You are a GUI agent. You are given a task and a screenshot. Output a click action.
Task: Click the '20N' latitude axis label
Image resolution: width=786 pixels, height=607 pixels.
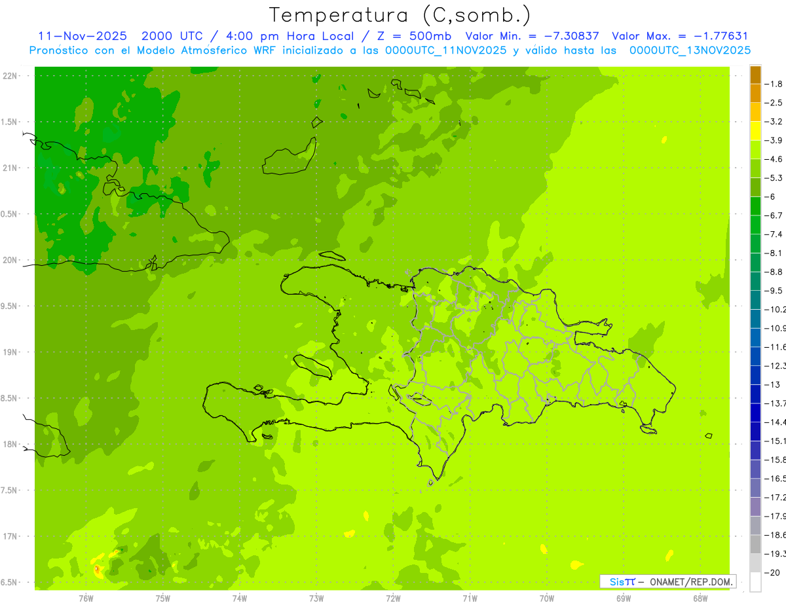point(10,261)
